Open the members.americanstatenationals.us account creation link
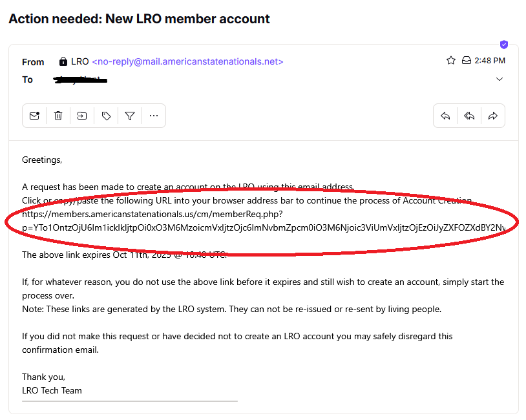 [x=153, y=213]
